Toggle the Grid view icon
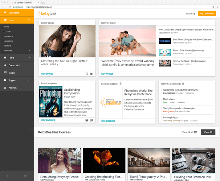 tap(195, 132)
